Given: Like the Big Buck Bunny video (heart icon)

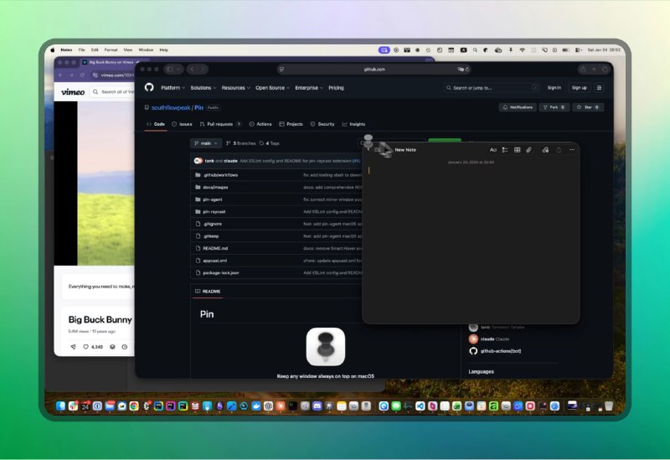Looking at the screenshot, I should (85, 346).
